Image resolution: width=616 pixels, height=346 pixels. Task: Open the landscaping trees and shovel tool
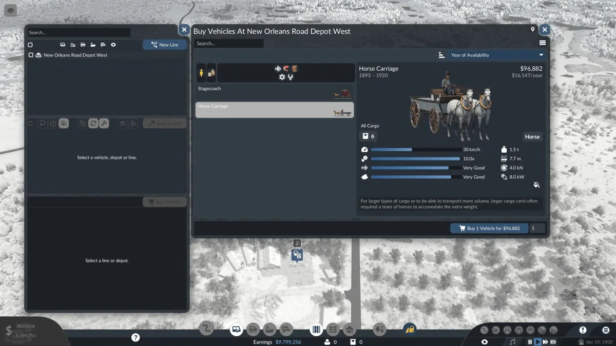point(379,330)
